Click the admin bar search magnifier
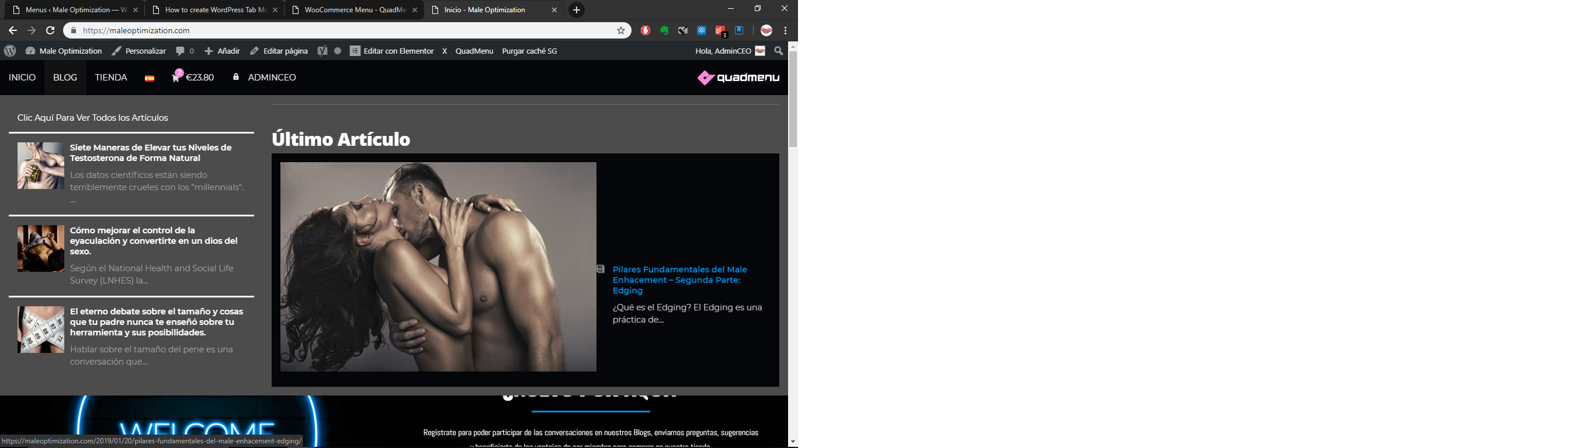This screenshot has height=448, width=1589. [x=779, y=51]
